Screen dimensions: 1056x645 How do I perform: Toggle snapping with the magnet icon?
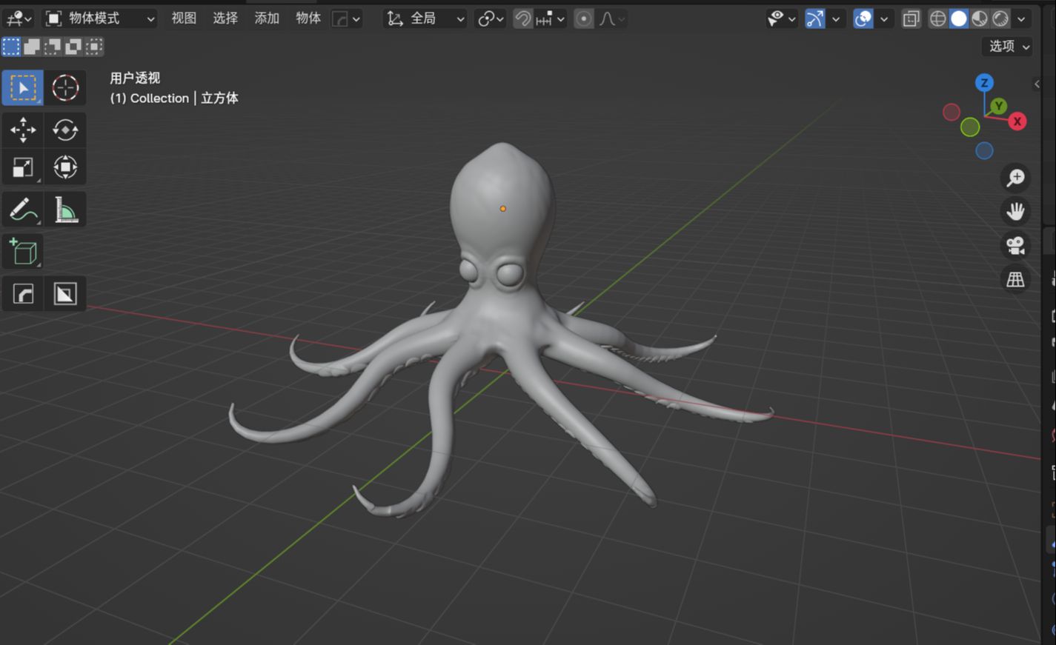tap(522, 18)
